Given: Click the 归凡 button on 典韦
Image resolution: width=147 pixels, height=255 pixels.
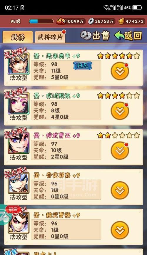Looking at the screenshot, I should coord(83,66).
